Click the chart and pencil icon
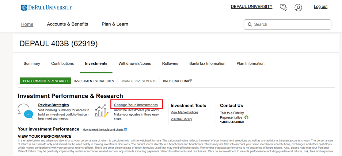Screen dimensions: 342x156 tap(102, 111)
